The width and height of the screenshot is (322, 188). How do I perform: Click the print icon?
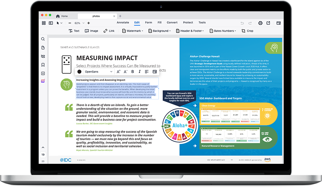click(x=260, y=23)
